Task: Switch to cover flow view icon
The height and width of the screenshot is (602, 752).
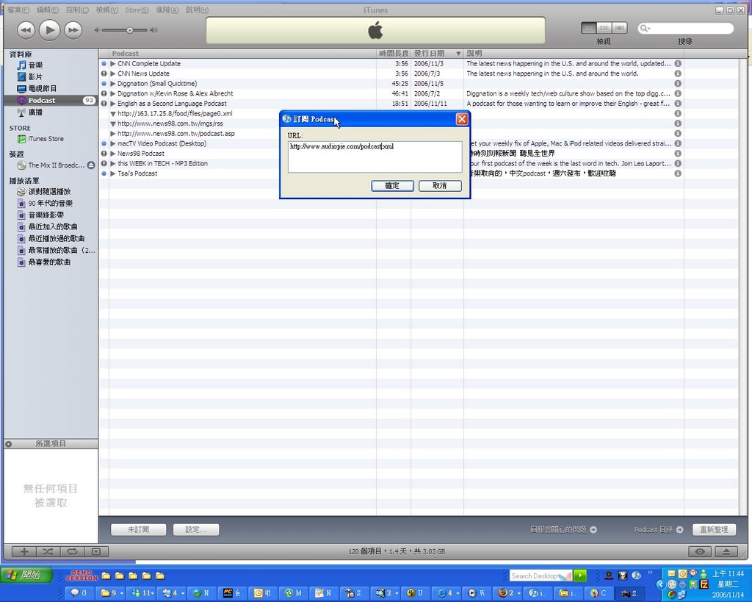Action: [x=620, y=29]
